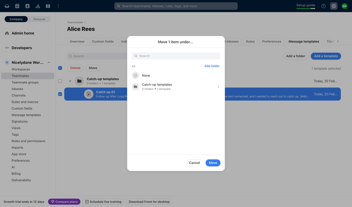Click the None option circle icon
The width and height of the screenshot is (352, 207).
[136, 75]
